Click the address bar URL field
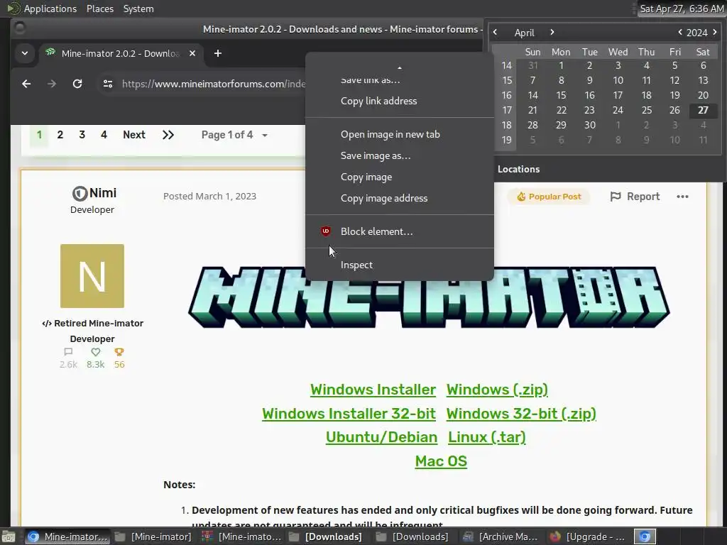 coord(213,84)
